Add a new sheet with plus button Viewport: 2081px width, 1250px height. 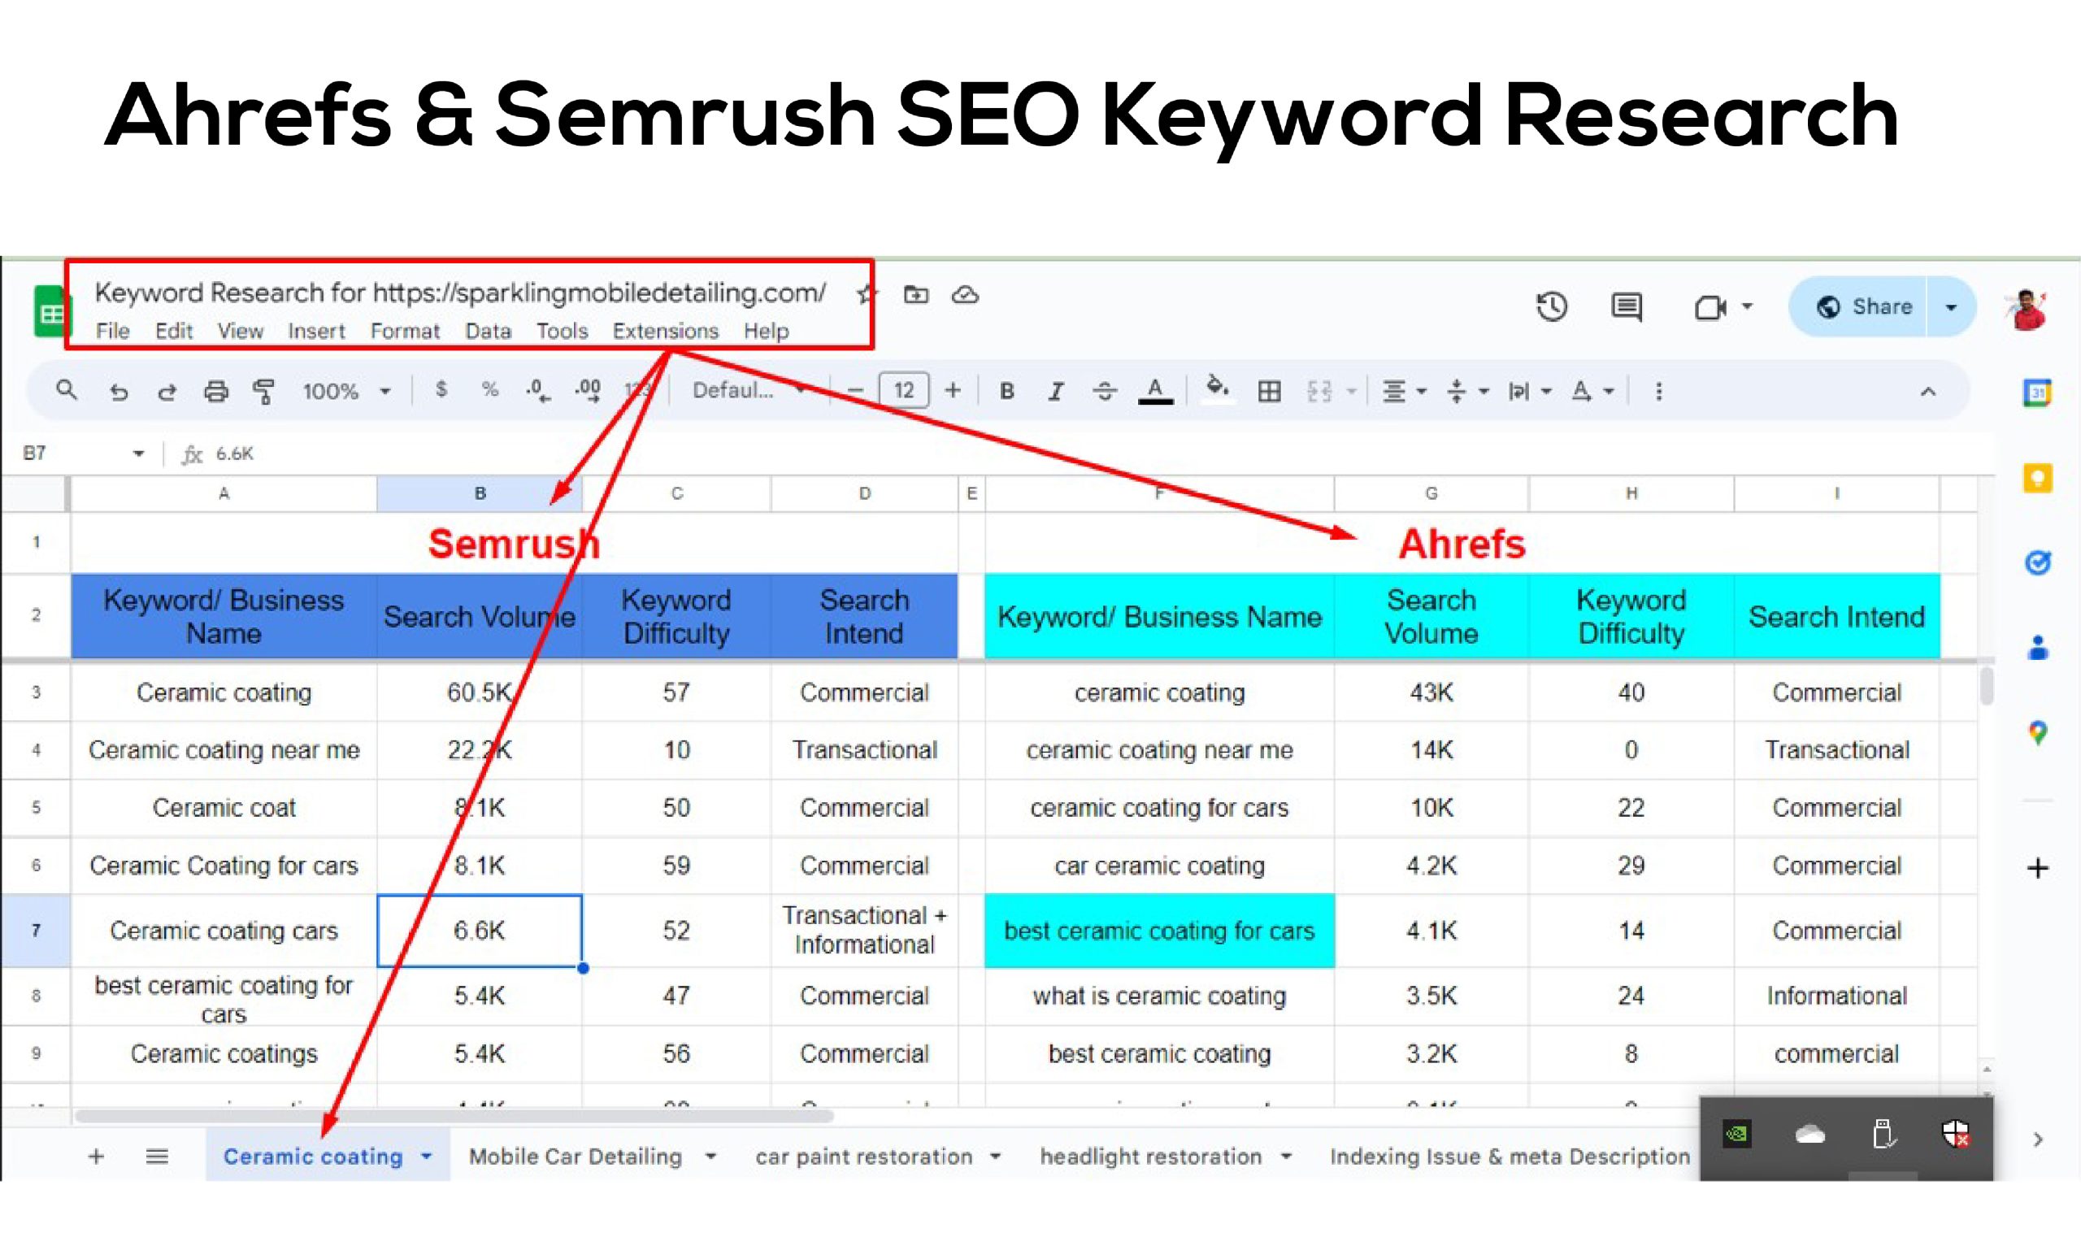click(x=96, y=1156)
